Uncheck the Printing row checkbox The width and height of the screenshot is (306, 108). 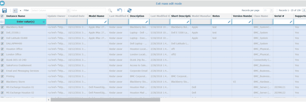(2, 76)
